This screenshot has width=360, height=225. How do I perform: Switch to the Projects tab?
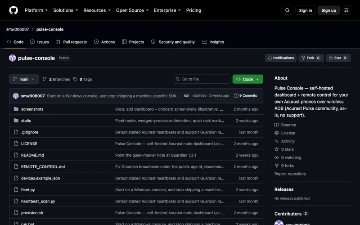point(133,42)
